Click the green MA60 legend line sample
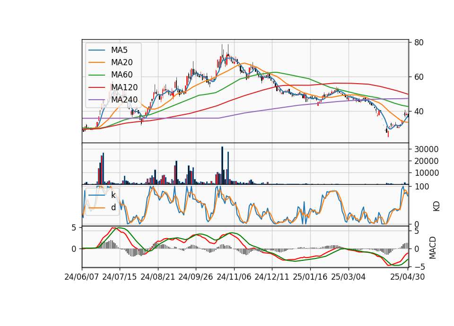Image resolution: width=454 pixels, height=326 pixels. coord(96,75)
